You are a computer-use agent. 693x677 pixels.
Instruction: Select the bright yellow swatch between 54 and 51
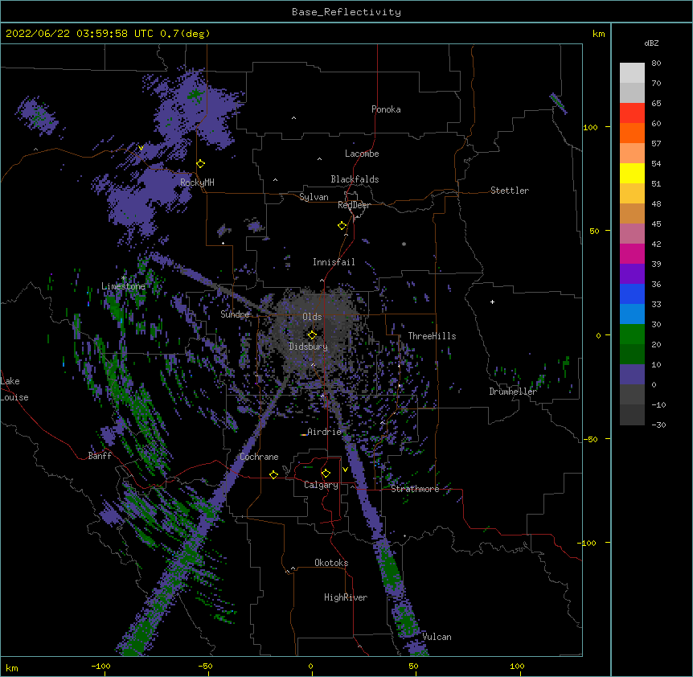[632, 173]
